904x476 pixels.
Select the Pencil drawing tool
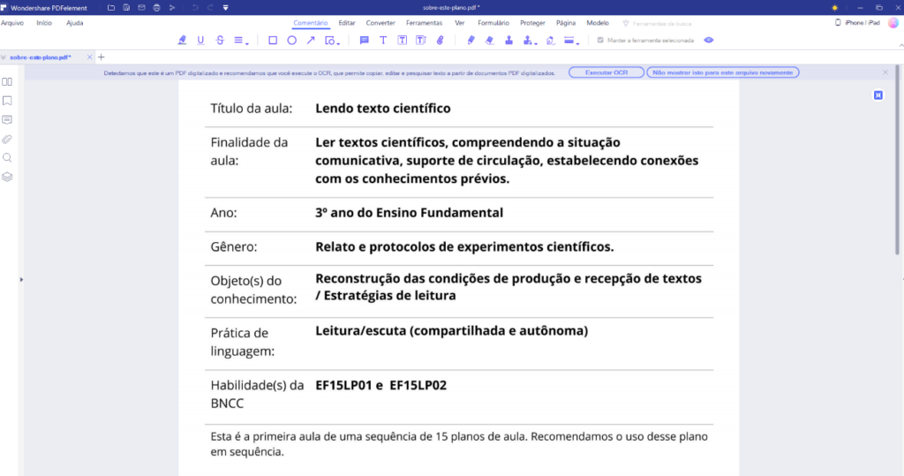coord(471,40)
